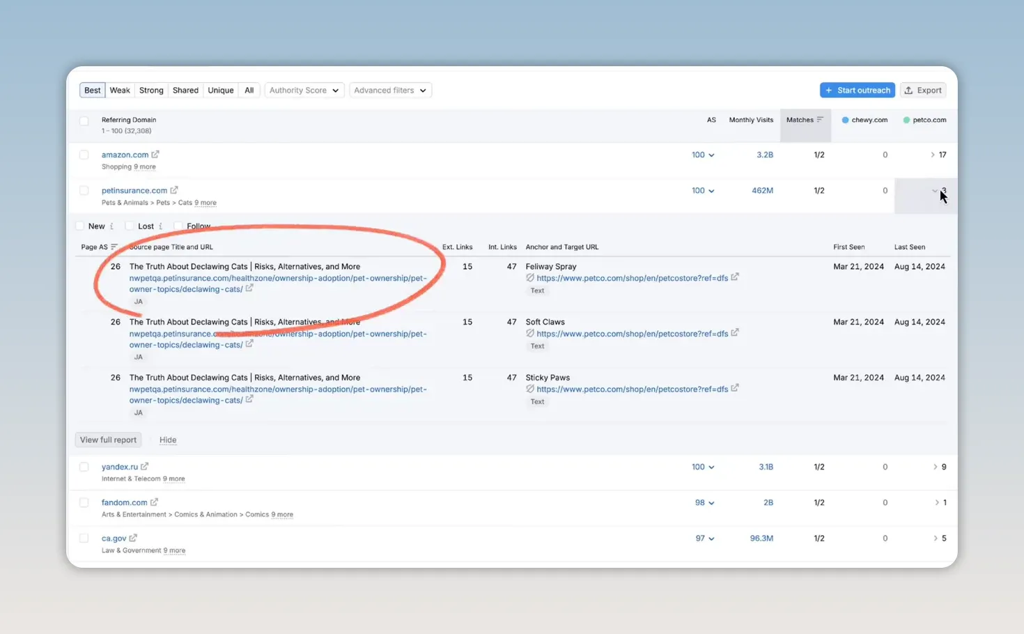1024x634 pixels.
Task: Expand AS score 97 dropdown for ca.gov
Action: [x=705, y=538]
